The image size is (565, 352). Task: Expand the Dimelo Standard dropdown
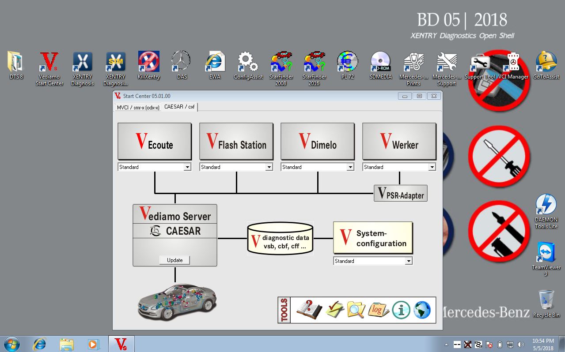click(x=350, y=167)
